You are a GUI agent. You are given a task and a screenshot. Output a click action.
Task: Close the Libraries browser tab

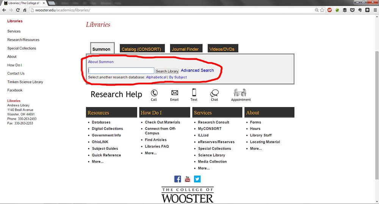[x=44, y=3]
